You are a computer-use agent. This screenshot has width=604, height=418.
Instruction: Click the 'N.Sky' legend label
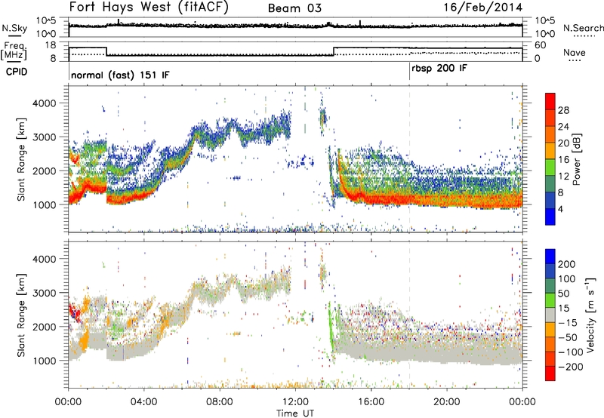click(x=14, y=28)
